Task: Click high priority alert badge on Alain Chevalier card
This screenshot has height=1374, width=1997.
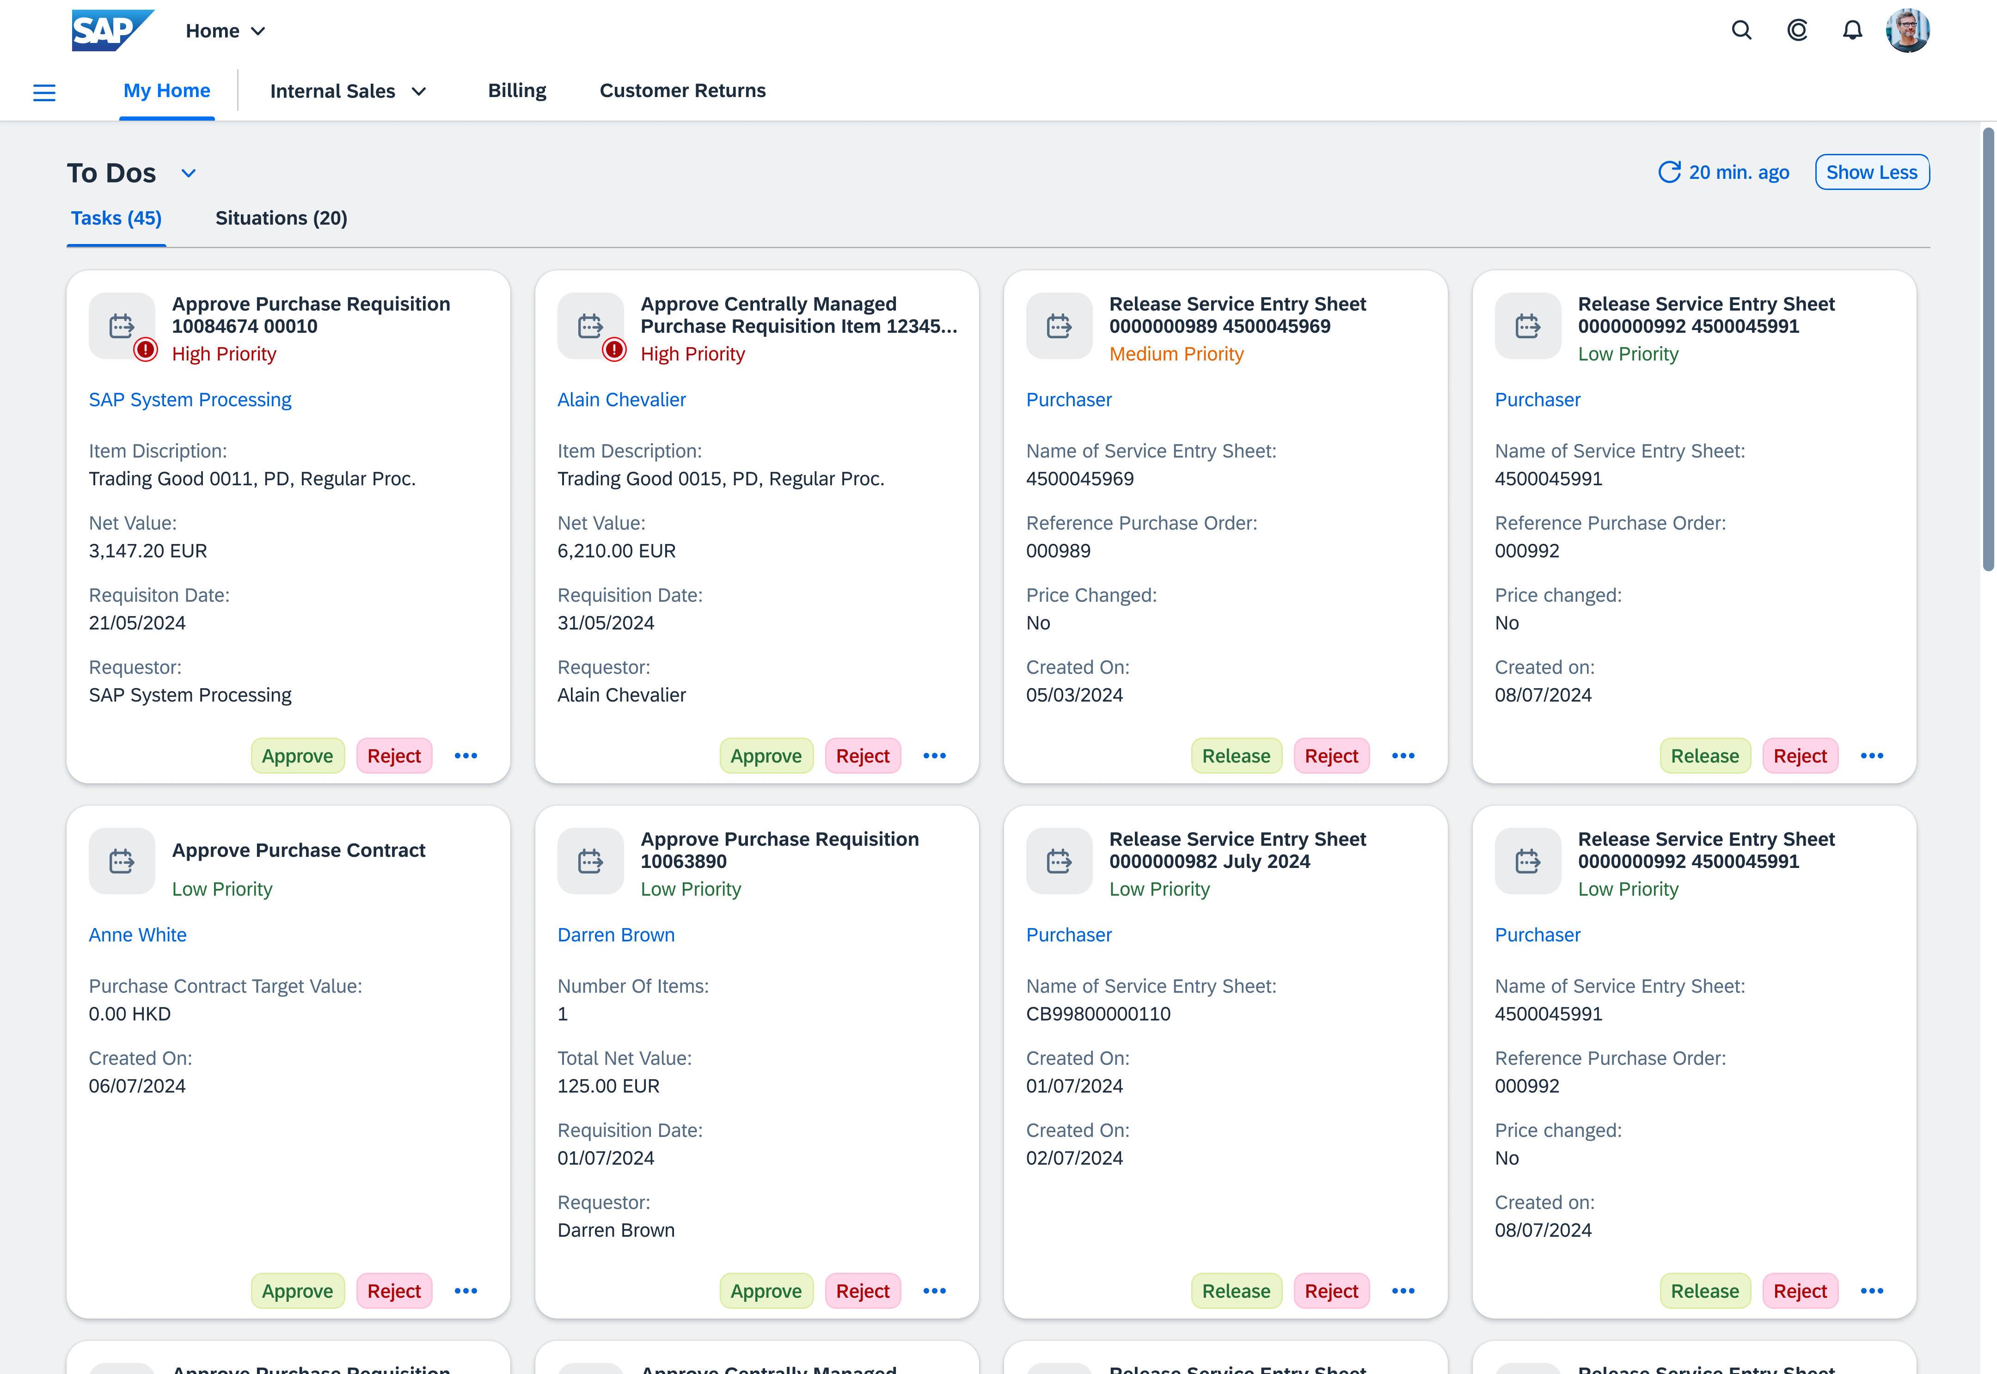Action: (614, 349)
